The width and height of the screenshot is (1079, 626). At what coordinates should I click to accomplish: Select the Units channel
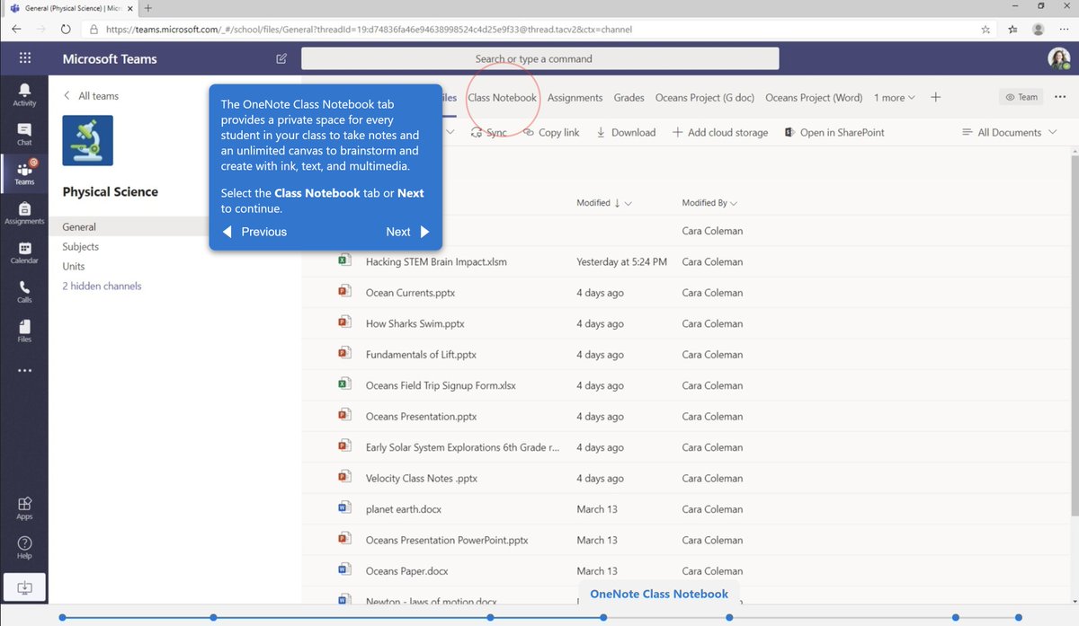(74, 267)
